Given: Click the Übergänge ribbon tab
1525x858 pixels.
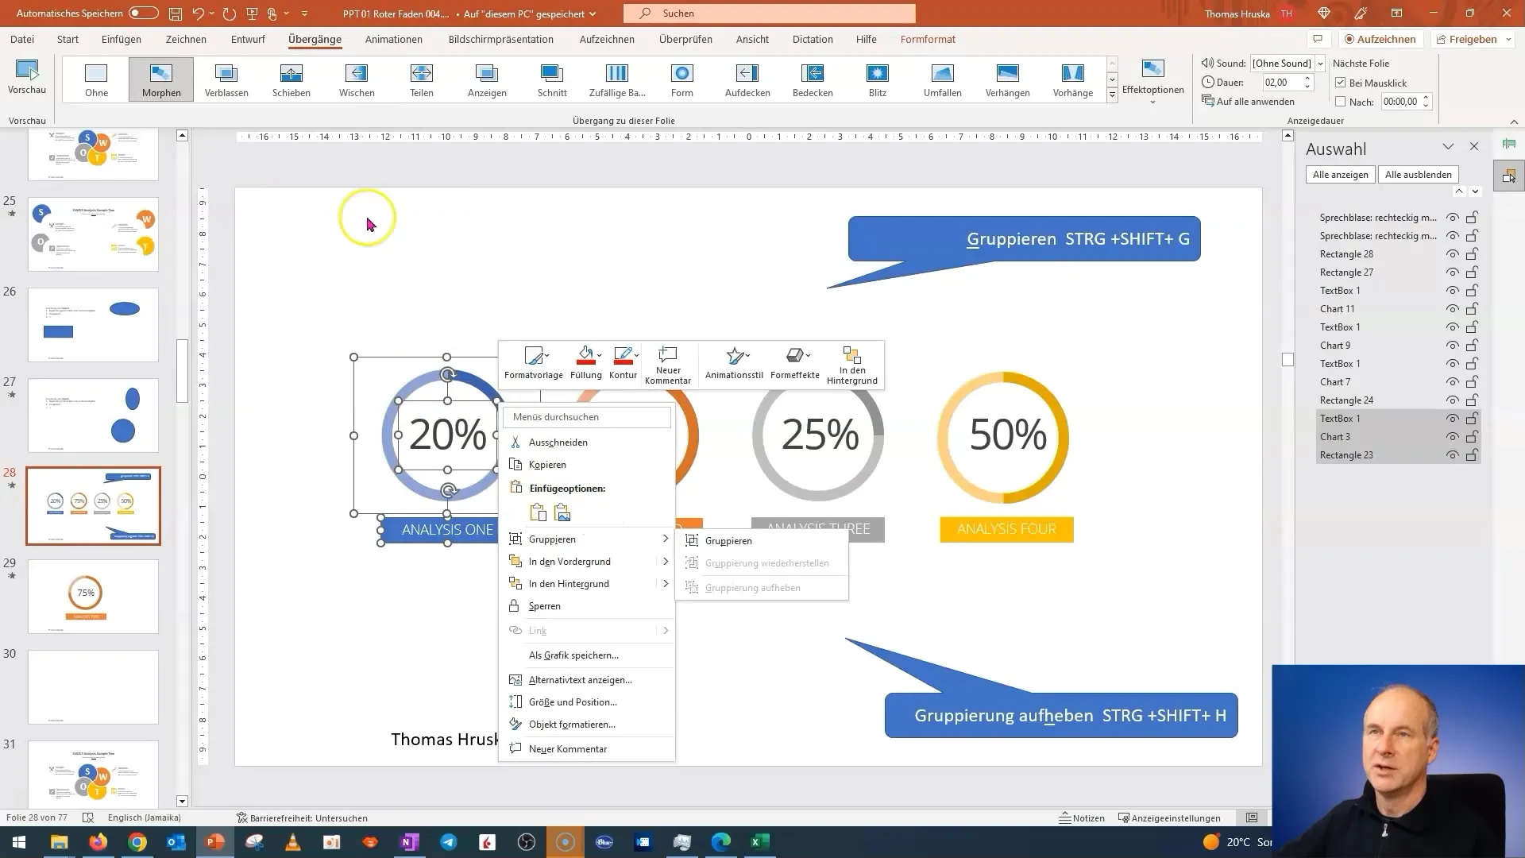Looking at the screenshot, I should (x=315, y=39).
